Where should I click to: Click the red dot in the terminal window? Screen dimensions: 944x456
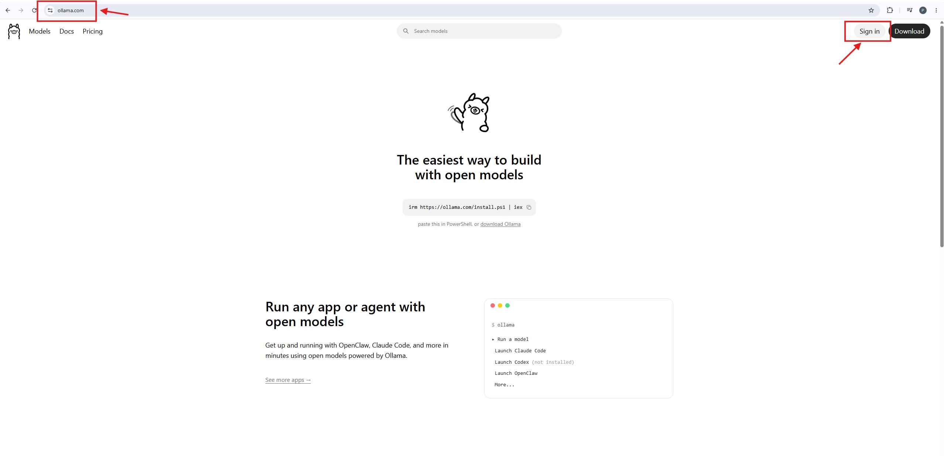492,305
